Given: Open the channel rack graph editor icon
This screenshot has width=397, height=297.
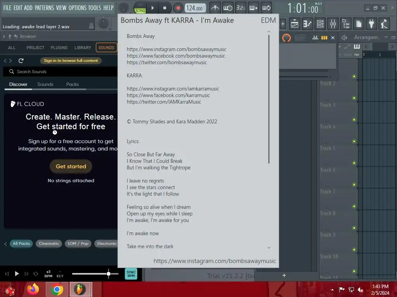Looking at the screenshot, I should point(315,38).
